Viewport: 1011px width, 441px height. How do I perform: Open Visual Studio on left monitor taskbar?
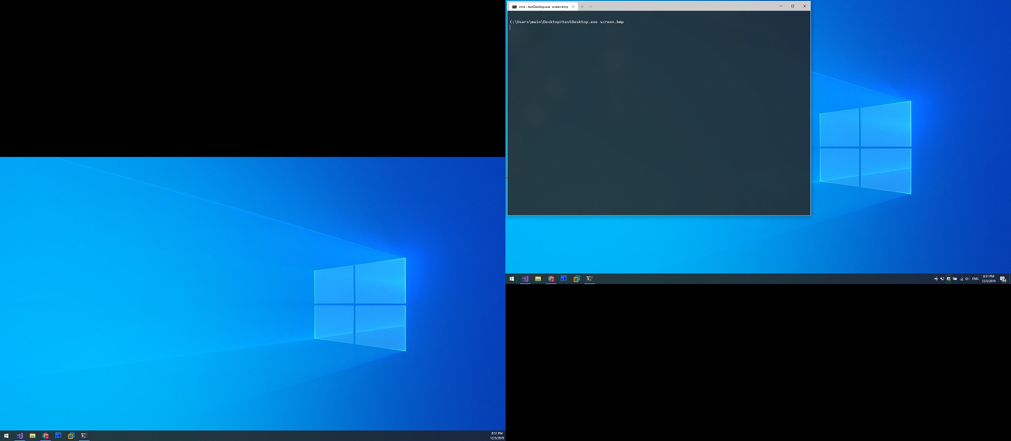coord(19,436)
